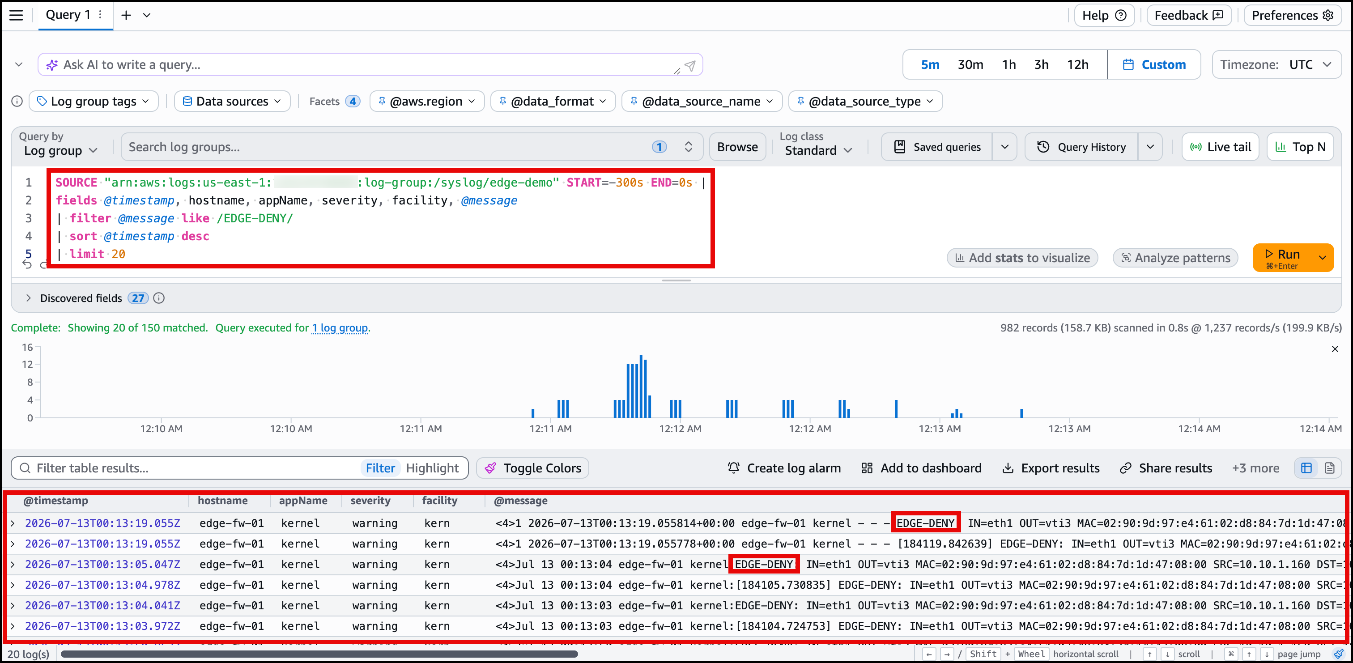Open the Run button options arrow
The height and width of the screenshot is (663, 1353).
click(1323, 257)
